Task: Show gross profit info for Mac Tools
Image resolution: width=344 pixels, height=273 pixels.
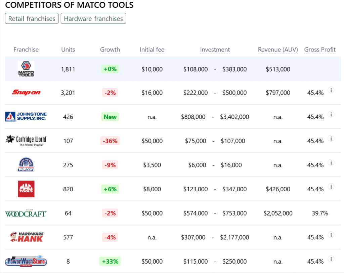Action: (x=331, y=187)
